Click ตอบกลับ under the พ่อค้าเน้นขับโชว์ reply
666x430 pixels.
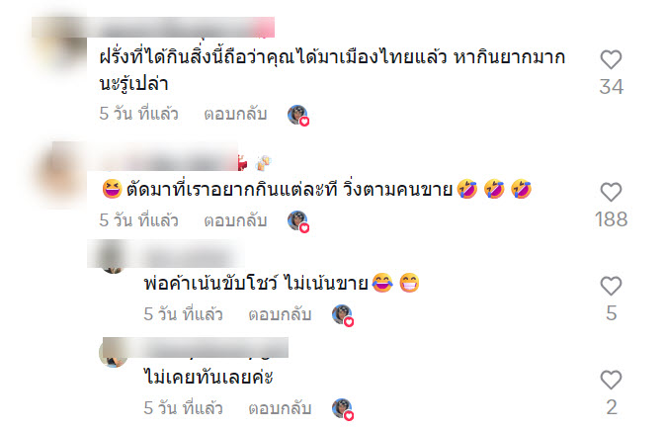(x=280, y=314)
